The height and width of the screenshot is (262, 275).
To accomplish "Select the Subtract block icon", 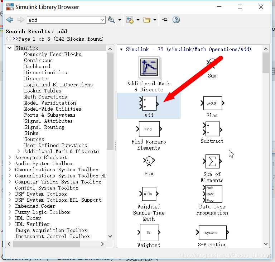I will tap(212, 129).
